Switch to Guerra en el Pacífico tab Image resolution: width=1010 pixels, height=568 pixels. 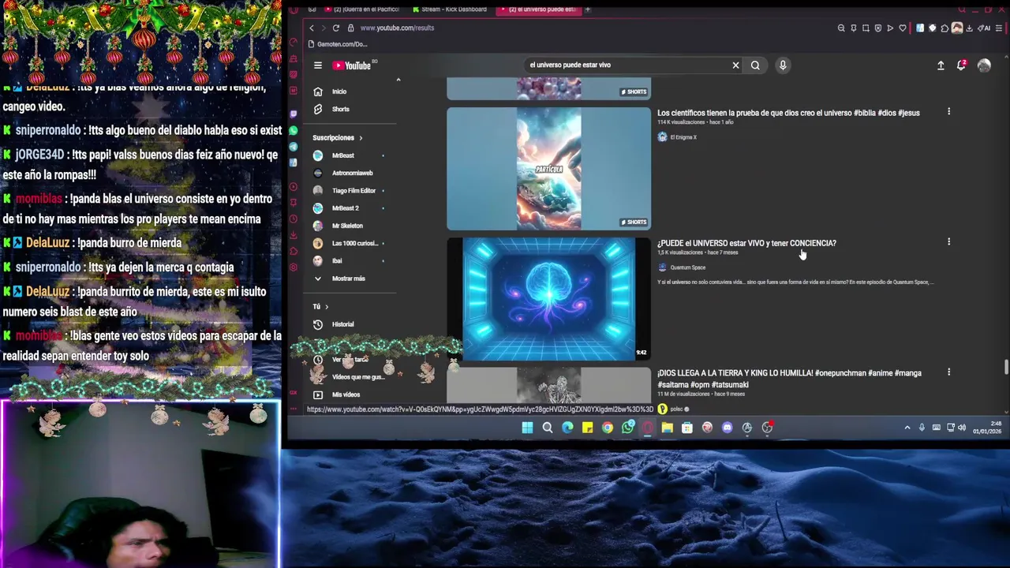(362, 9)
